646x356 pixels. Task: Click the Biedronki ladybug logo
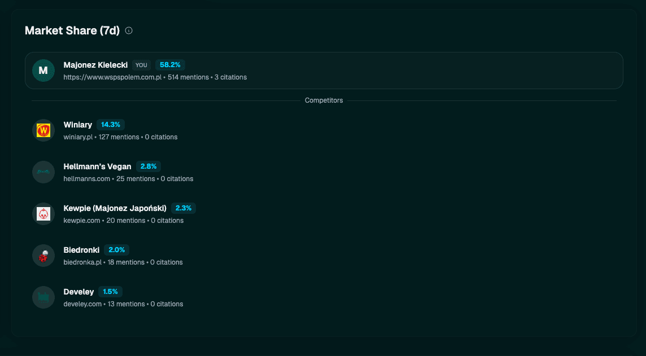click(x=43, y=256)
